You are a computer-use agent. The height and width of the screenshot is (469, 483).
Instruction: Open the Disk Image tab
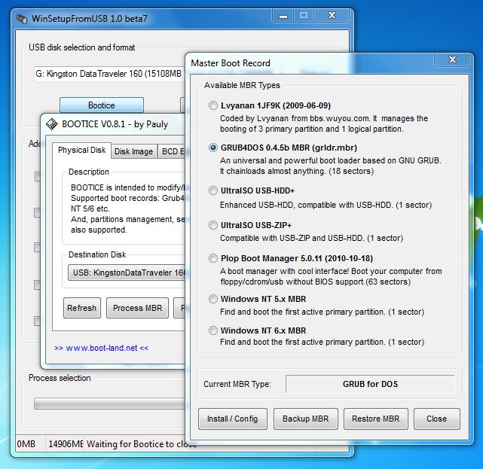[x=133, y=151]
